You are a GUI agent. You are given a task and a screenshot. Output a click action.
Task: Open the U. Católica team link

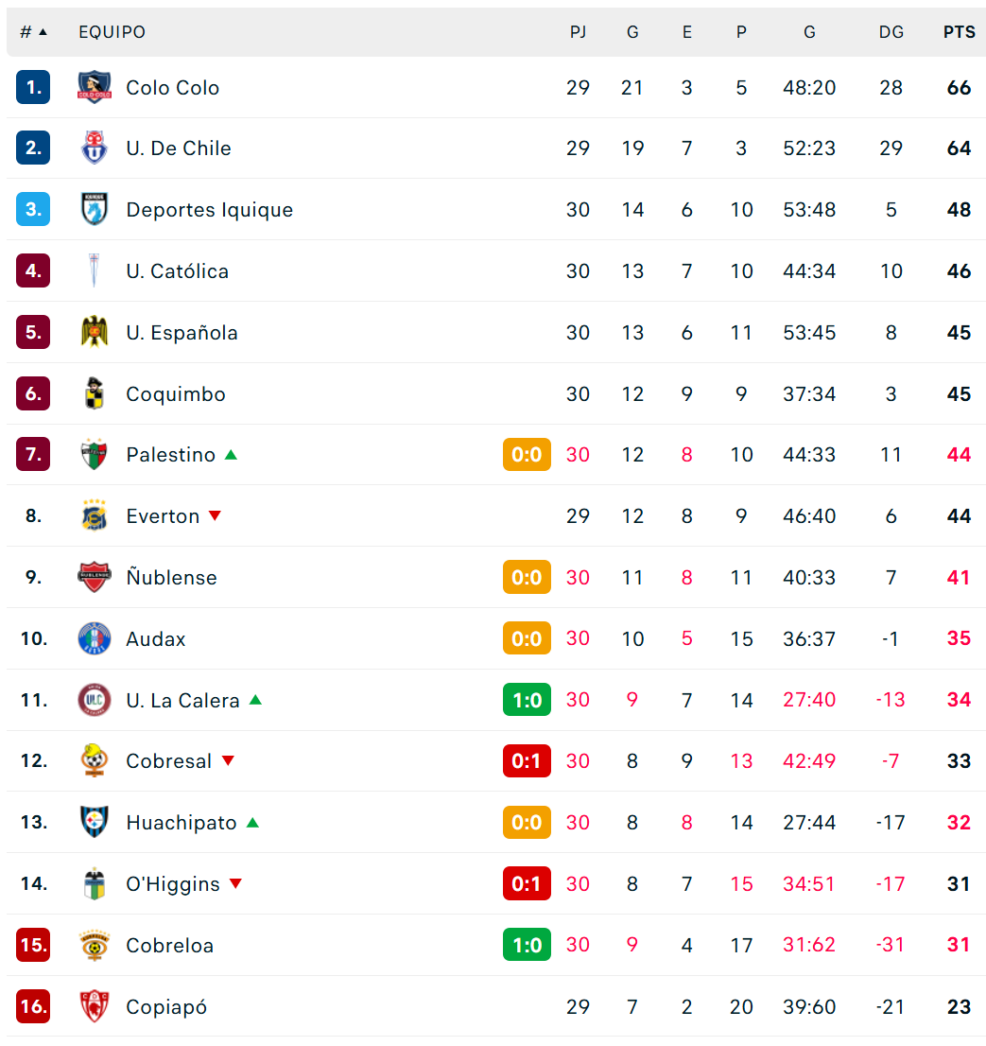[178, 270]
